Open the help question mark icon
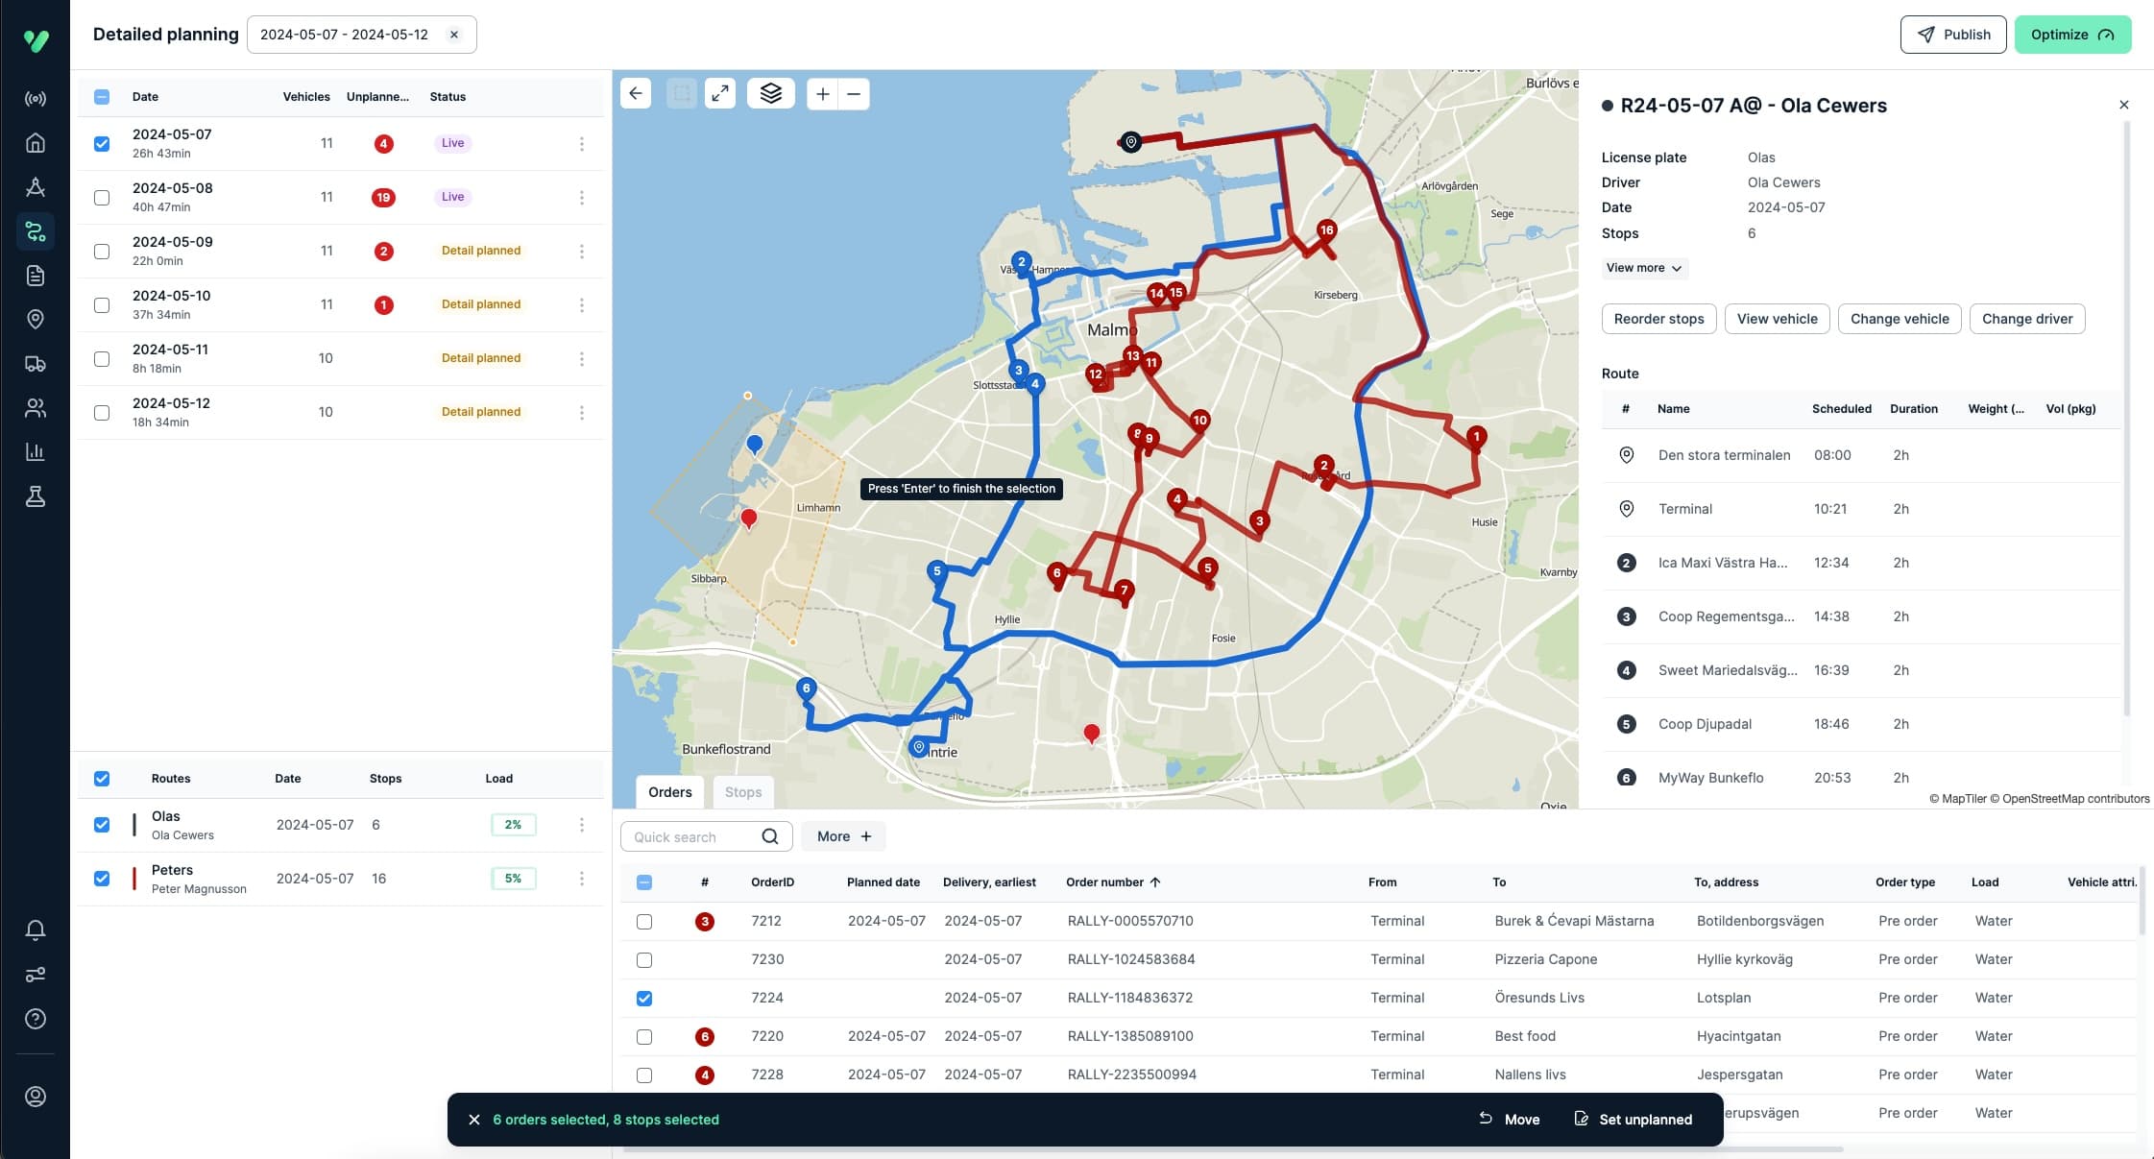Image resolution: width=2154 pixels, height=1159 pixels. click(35, 1020)
